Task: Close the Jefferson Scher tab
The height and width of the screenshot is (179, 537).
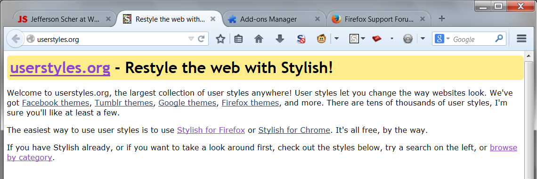Action: tap(108, 19)
